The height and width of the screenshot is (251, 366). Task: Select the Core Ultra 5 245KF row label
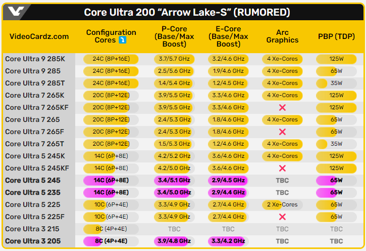coord(37,168)
